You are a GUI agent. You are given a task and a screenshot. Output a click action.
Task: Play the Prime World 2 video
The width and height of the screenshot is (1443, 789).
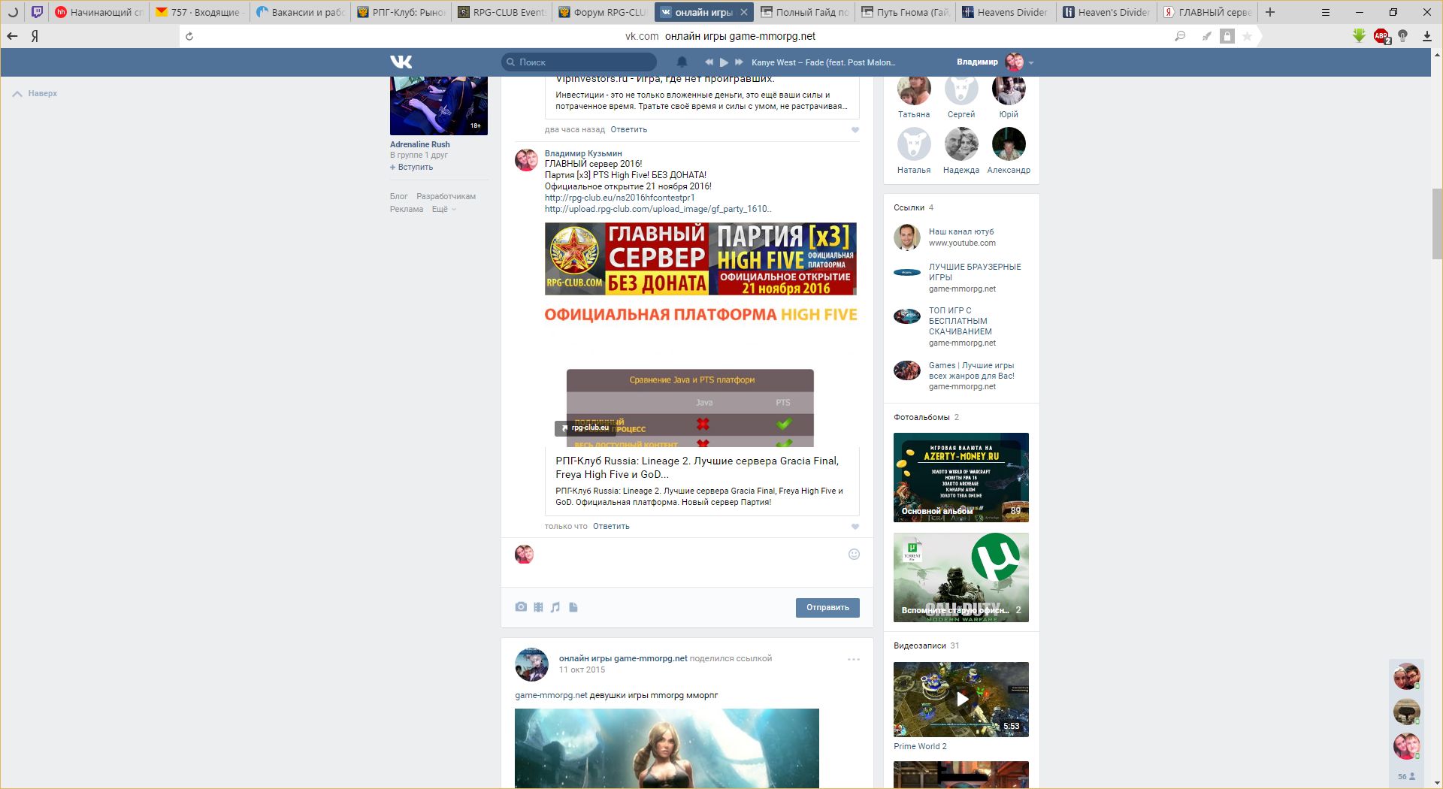pyautogui.click(x=960, y=700)
